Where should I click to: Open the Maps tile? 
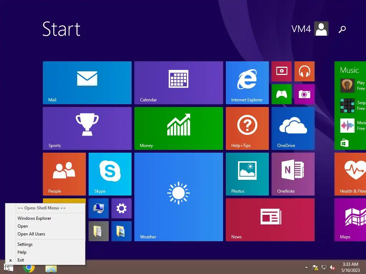pyautogui.click(x=350, y=220)
